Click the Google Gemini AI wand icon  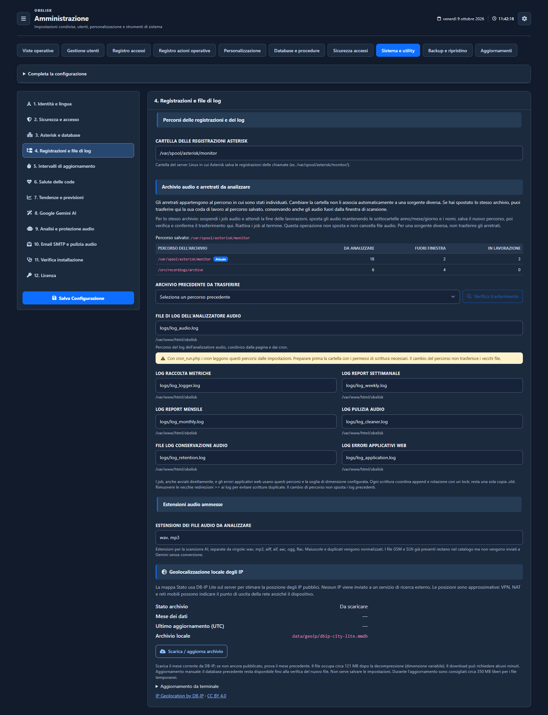coord(29,213)
